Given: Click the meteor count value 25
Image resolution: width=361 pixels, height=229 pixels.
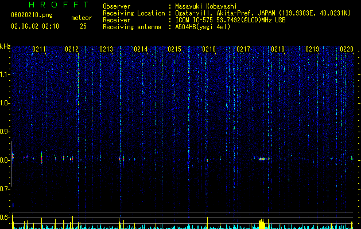Looking at the screenshot, I should pos(83,26).
